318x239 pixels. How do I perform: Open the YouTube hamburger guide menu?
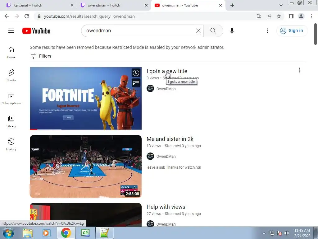pos(11,31)
